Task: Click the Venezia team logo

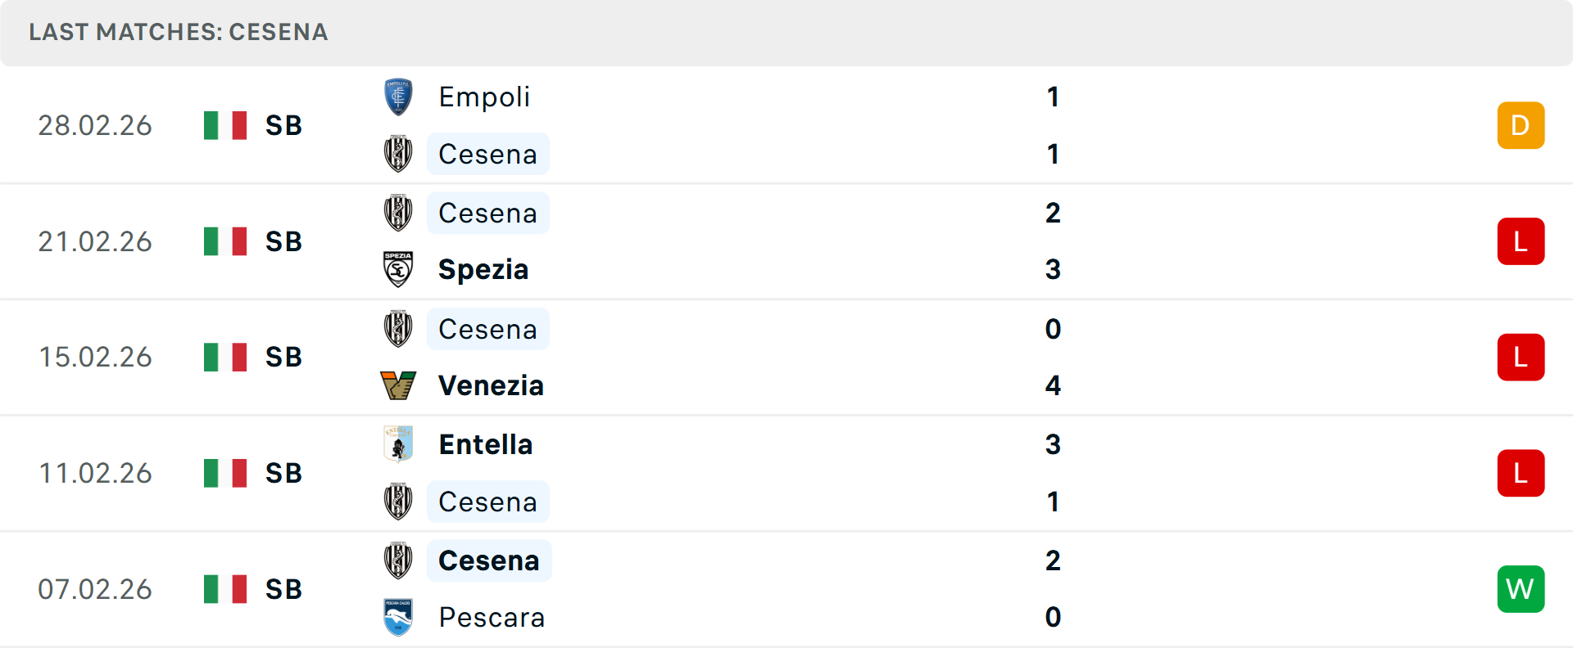Action: click(398, 385)
